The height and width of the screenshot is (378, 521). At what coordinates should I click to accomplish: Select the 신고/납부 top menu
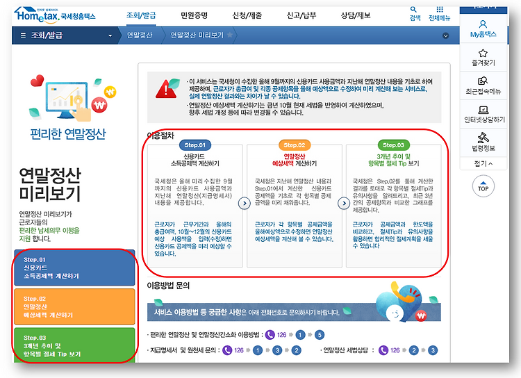(x=301, y=15)
